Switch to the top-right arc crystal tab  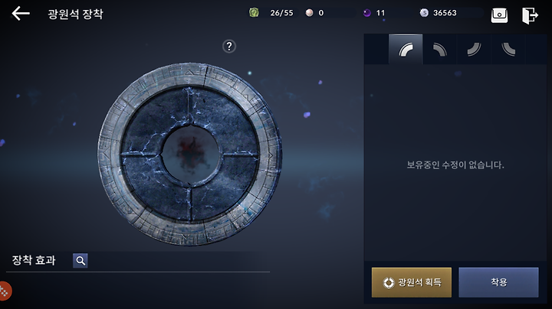[x=440, y=49]
